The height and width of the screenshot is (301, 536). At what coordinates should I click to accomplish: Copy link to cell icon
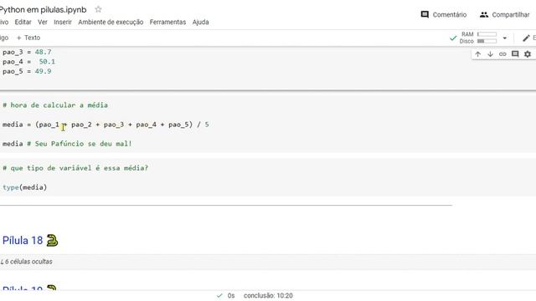coord(502,54)
